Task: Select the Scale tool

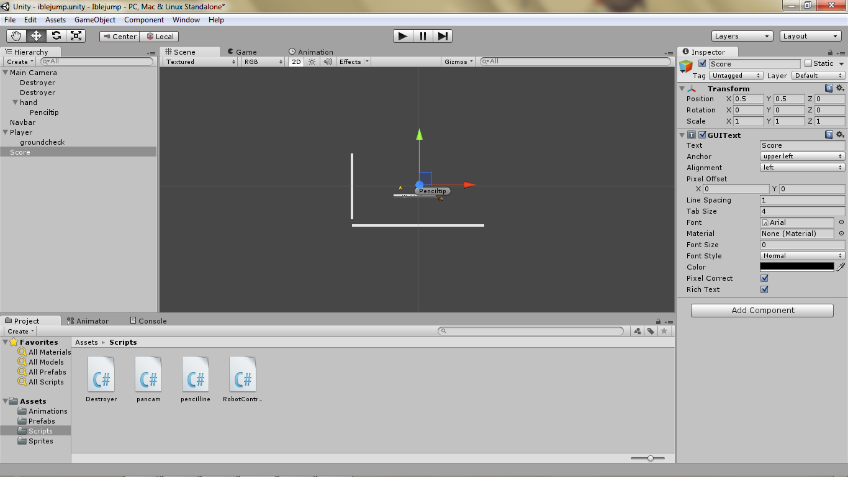Action: pos(76,36)
